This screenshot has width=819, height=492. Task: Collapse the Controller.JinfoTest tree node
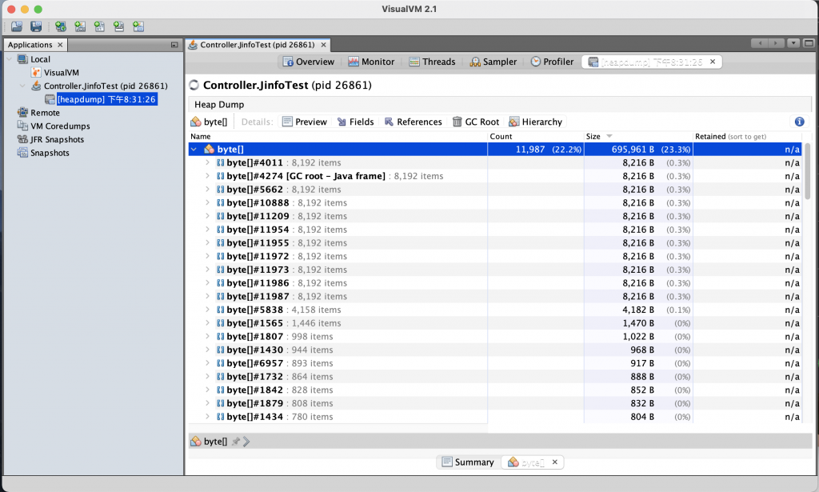pos(22,86)
